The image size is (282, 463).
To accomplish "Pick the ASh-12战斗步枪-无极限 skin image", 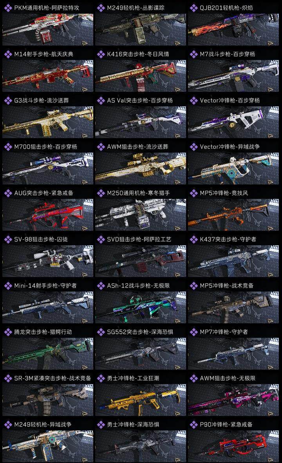I will (141, 307).
